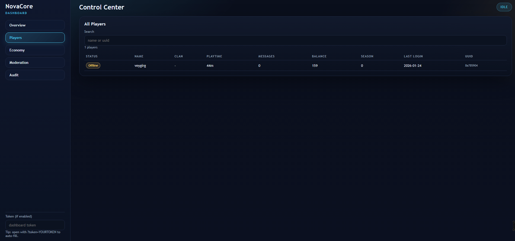This screenshot has width=515, height=241.
Task: Select the player name veygirg
Action: pyautogui.click(x=140, y=66)
